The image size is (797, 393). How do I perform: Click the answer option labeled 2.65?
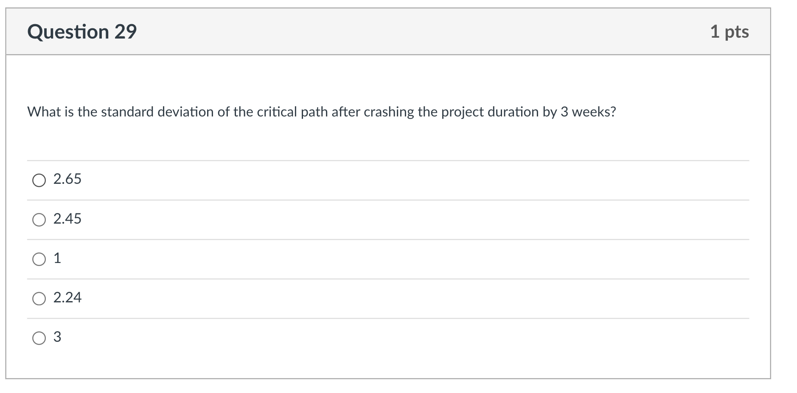coord(66,180)
